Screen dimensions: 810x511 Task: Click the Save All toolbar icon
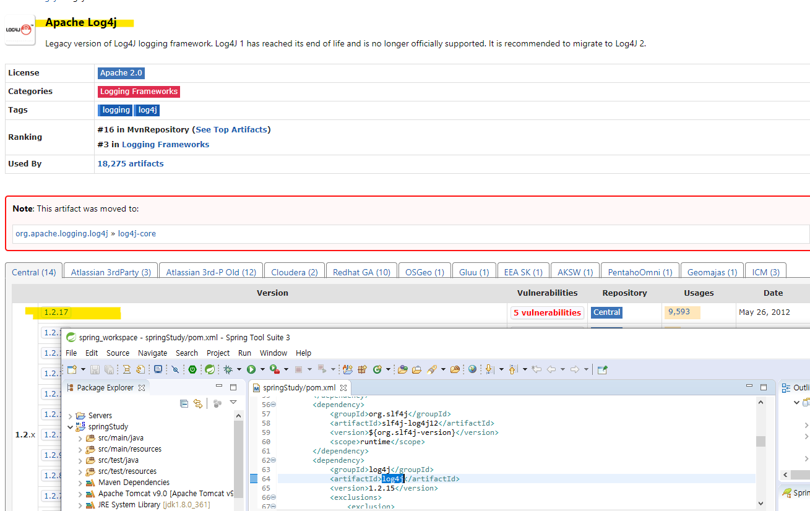point(109,369)
